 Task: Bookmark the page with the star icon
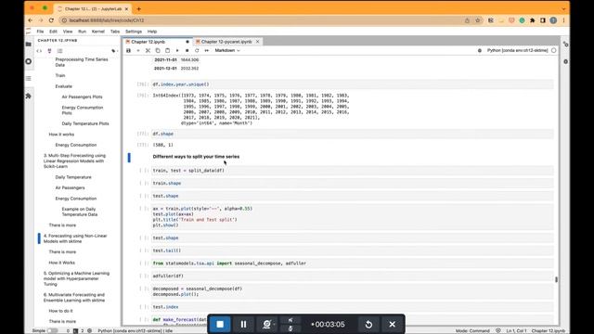(478, 20)
